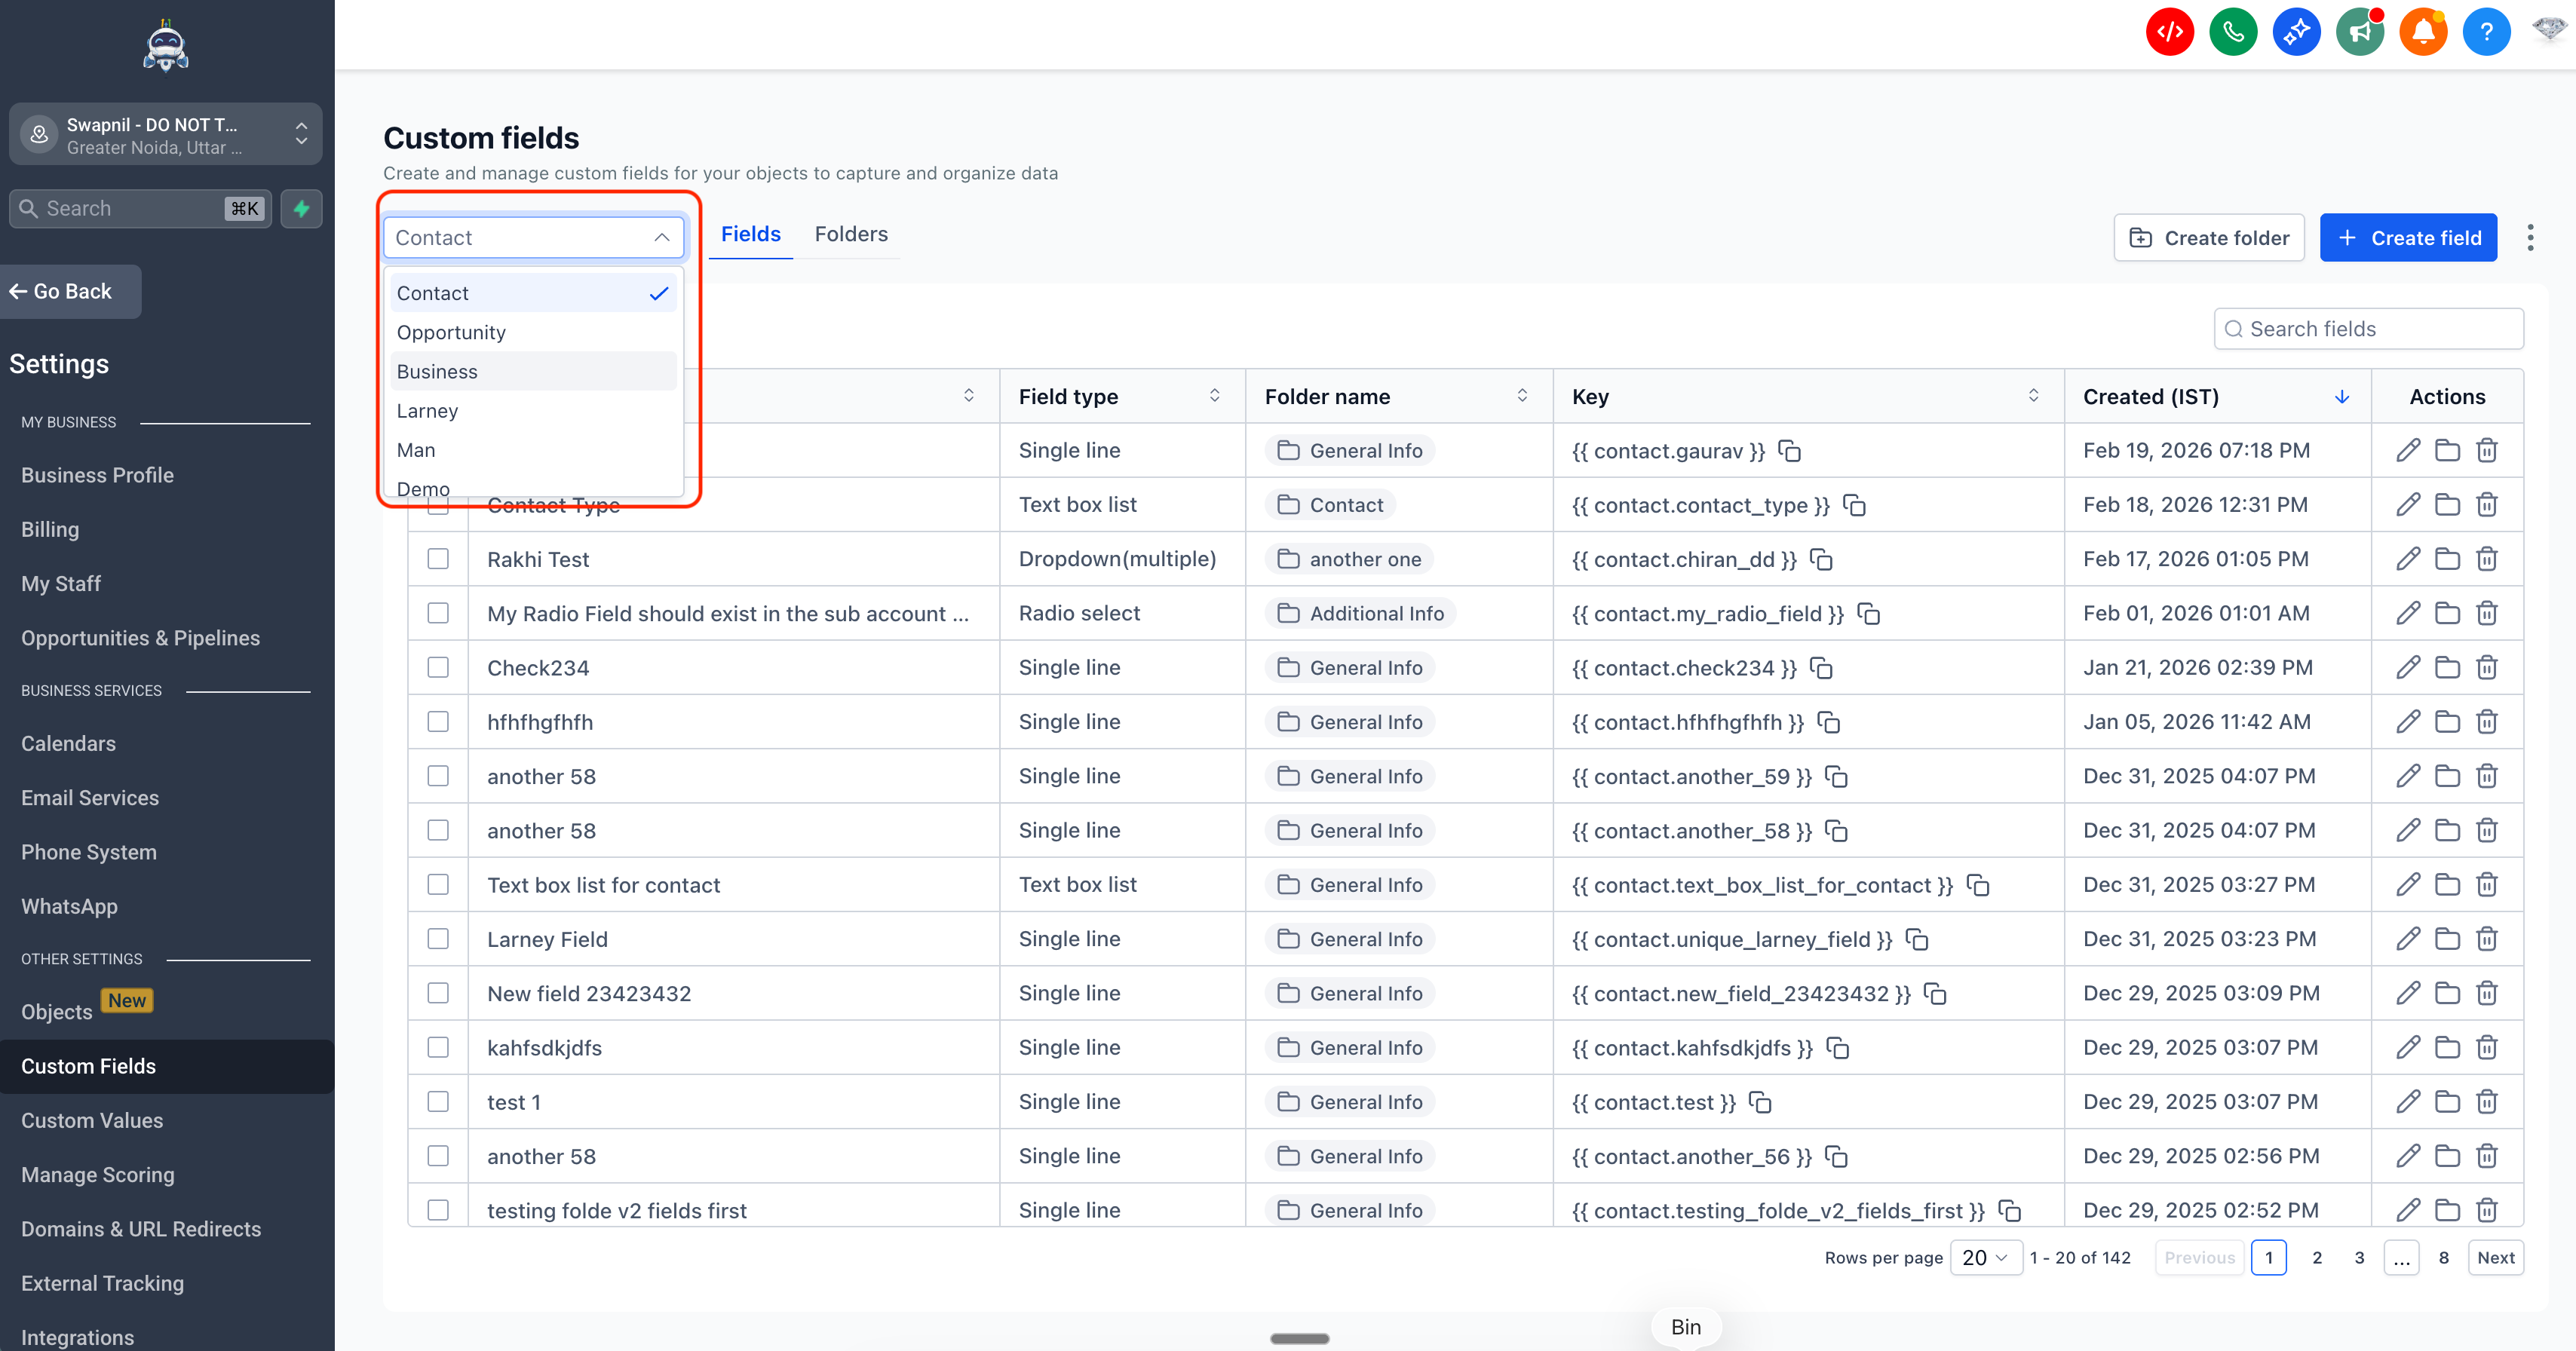Click the Create field button
This screenshot has height=1351, width=2576.
point(2409,237)
